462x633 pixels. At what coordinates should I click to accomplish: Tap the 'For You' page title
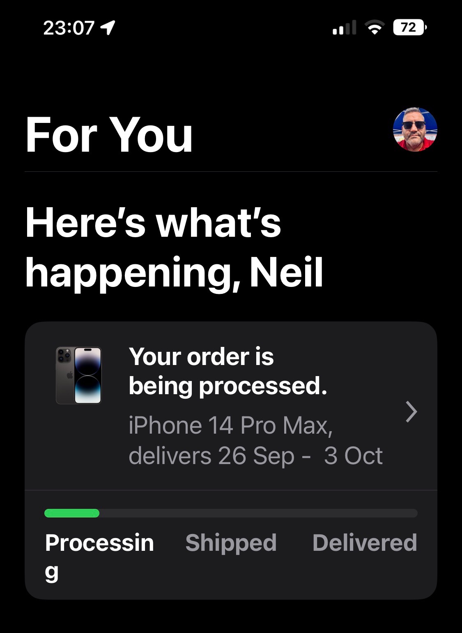pyautogui.click(x=109, y=134)
